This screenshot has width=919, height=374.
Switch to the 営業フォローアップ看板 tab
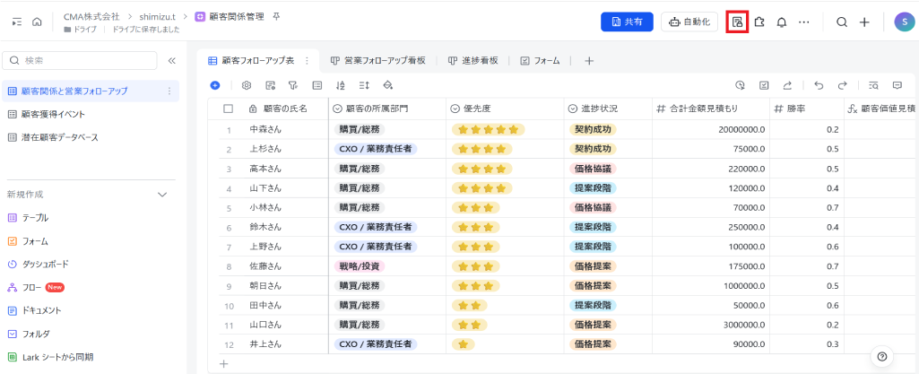[x=378, y=60]
